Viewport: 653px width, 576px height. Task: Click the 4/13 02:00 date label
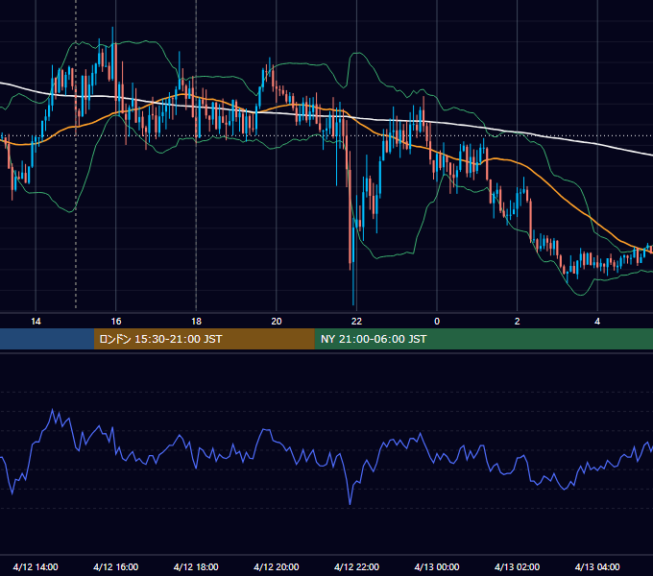click(517, 566)
